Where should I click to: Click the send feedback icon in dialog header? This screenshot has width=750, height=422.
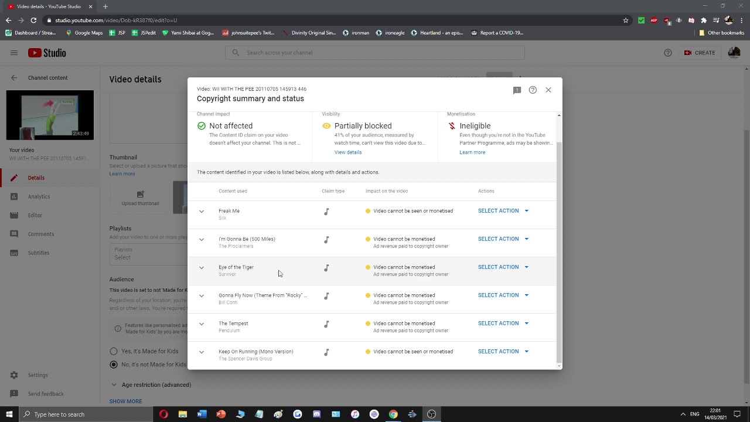(517, 90)
